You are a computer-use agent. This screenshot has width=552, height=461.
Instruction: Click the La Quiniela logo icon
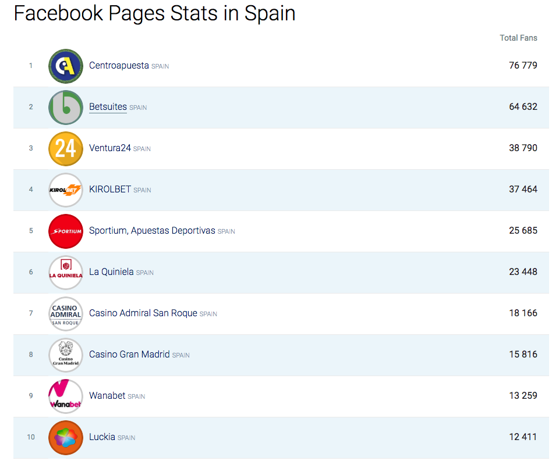pos(66,273)
